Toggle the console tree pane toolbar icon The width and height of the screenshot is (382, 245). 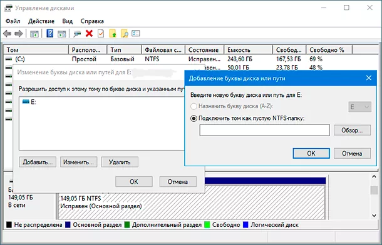[34, 34]
